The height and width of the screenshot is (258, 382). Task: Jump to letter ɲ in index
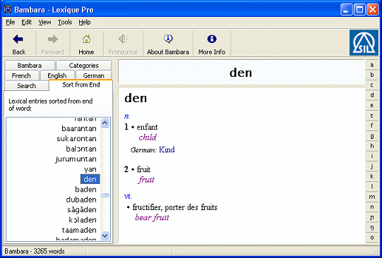(x=372, y=217)
